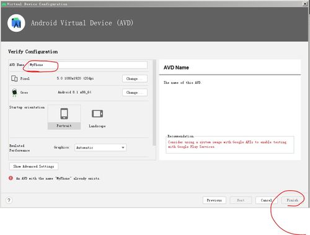Click the configuration panel vertical scrollbar
The image size is (310, 235).
(x=154, y=103)
